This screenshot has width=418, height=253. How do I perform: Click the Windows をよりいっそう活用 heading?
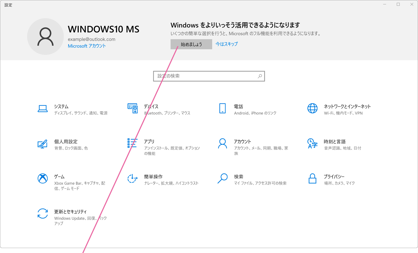(x=235, y=25)
